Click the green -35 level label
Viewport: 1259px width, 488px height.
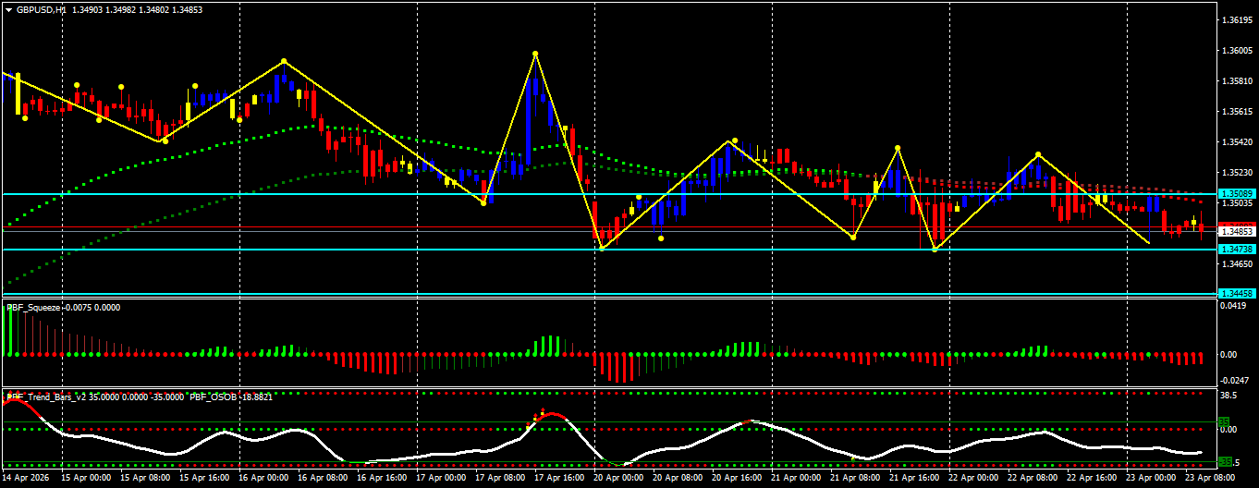pos(1227,461)
